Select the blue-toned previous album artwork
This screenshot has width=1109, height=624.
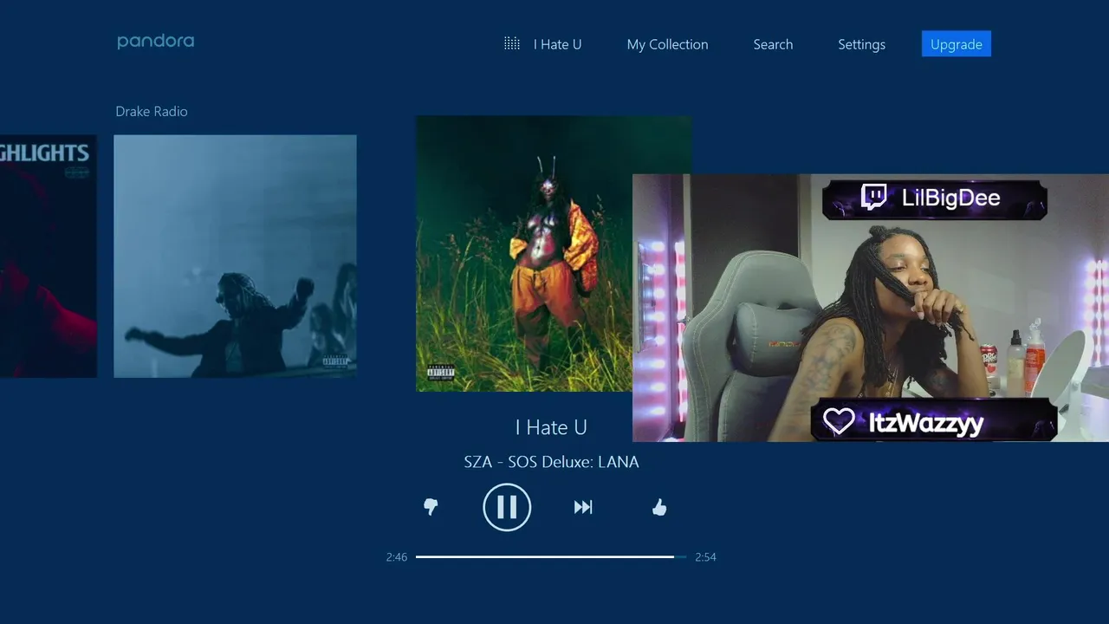(235, 256)
